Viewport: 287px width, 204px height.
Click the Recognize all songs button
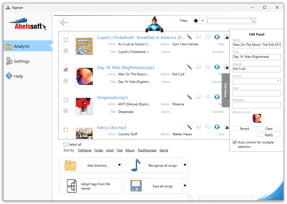point(154,165)
